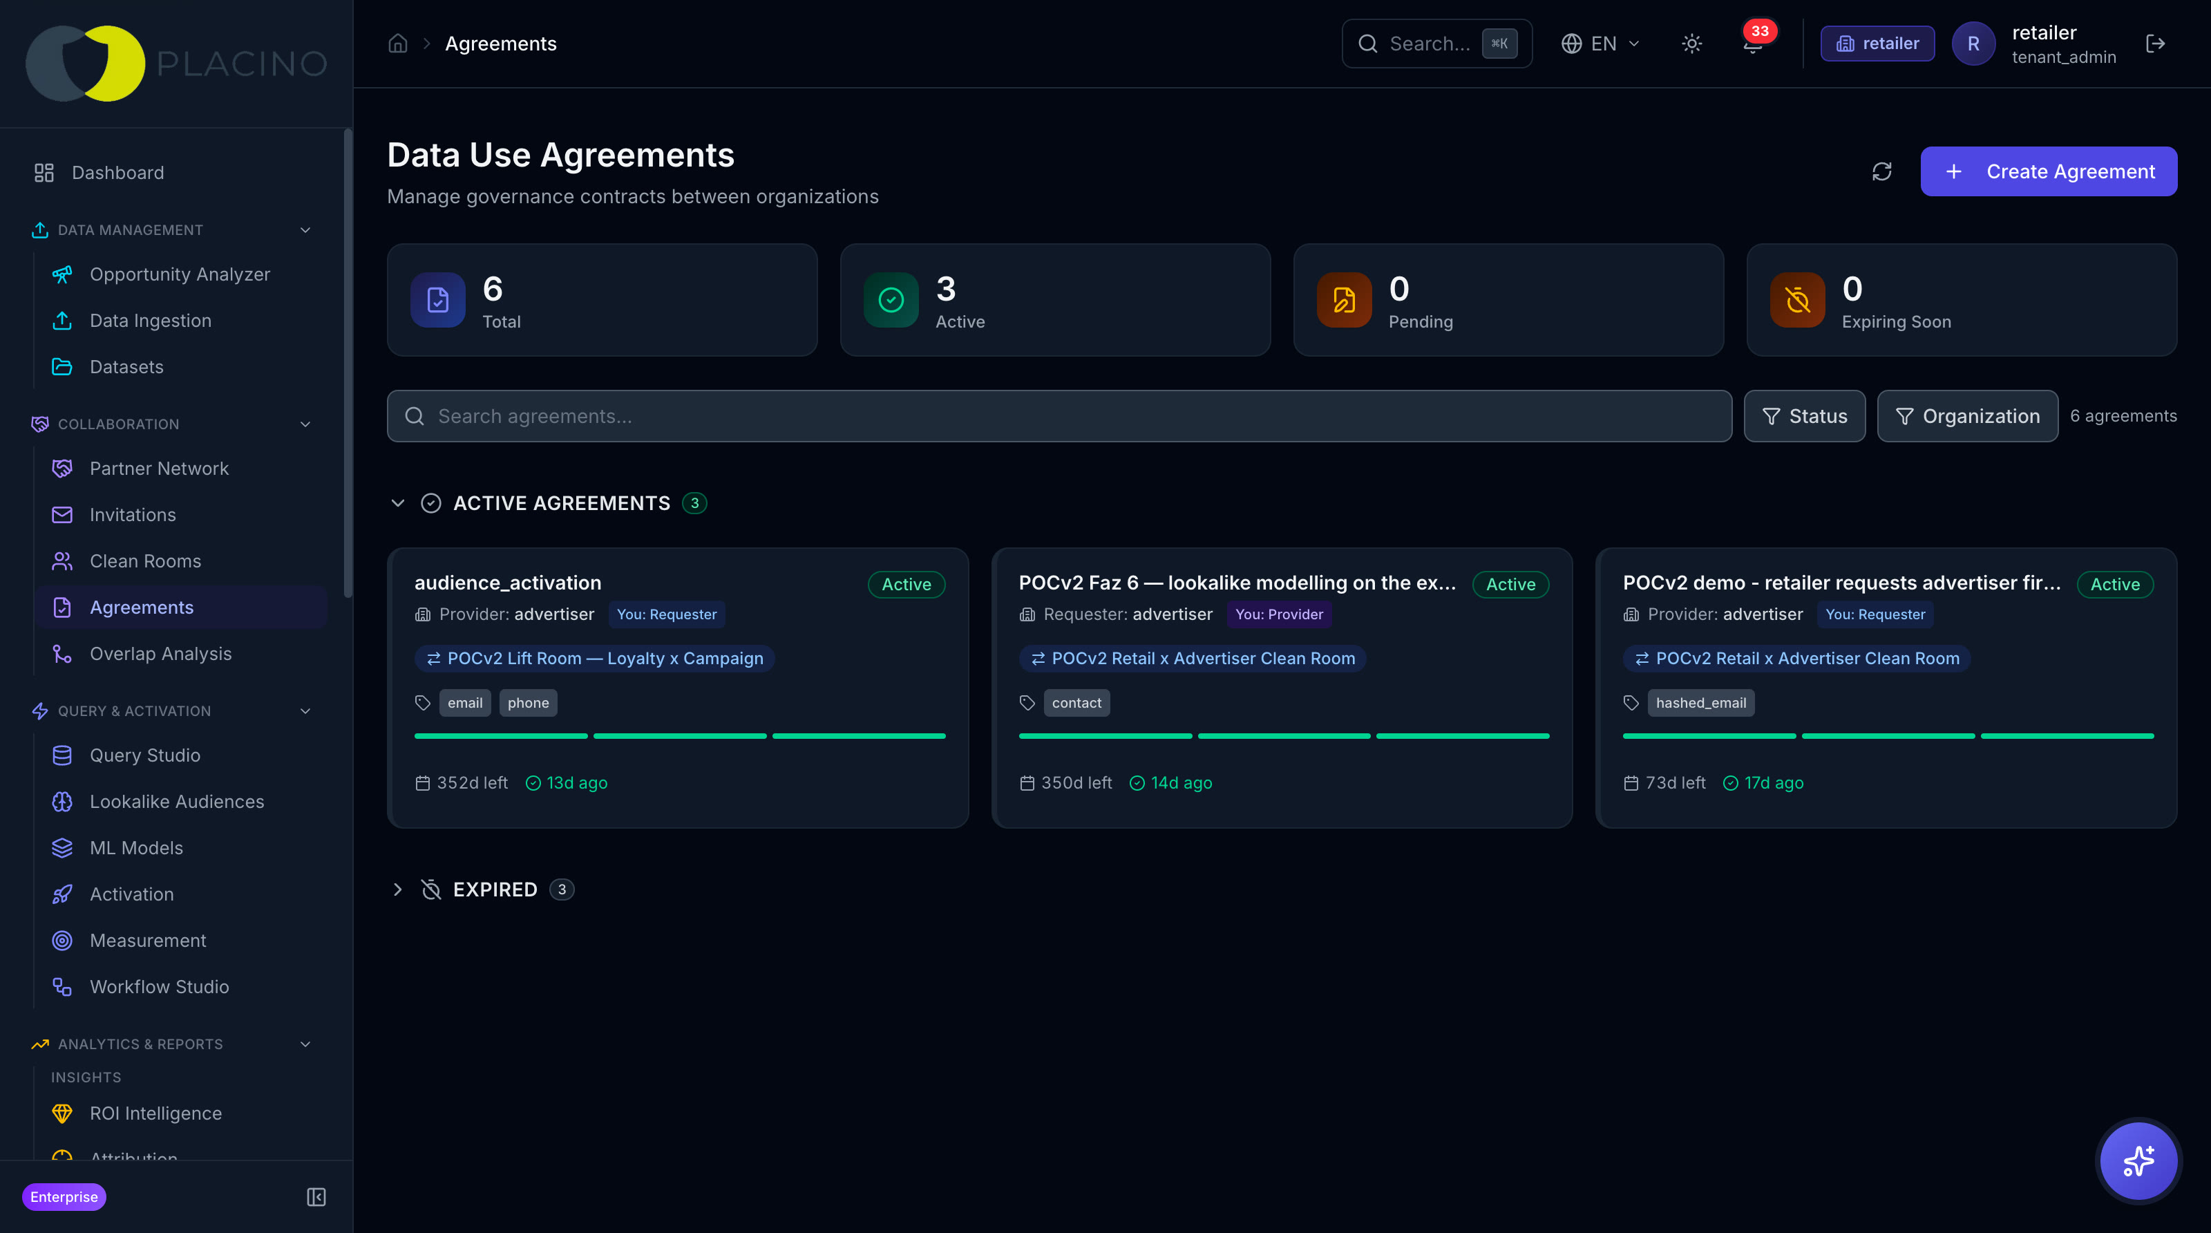Click the contact tag
This screenshot has height=1233, width=2211.
click(x=1076, y=703)
